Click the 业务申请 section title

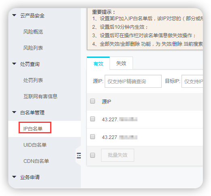point(30,177)
